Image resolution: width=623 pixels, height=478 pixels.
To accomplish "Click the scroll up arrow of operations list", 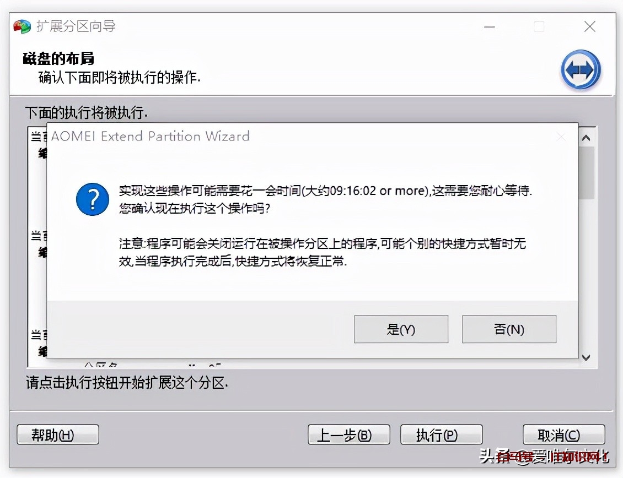I will pyautogui.click(x=587, y=138).
